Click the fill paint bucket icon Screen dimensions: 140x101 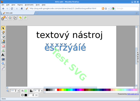tap(22, 91)
